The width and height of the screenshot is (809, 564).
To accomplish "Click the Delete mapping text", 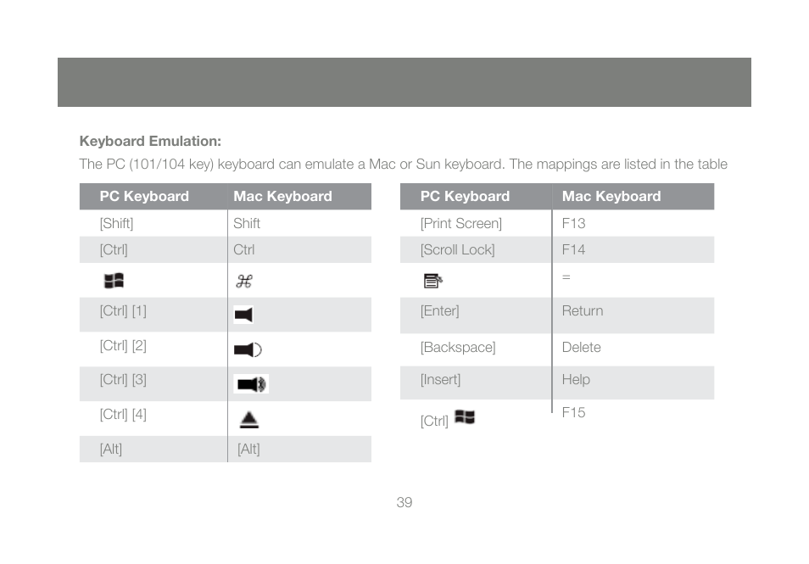I will pos(582,347).
